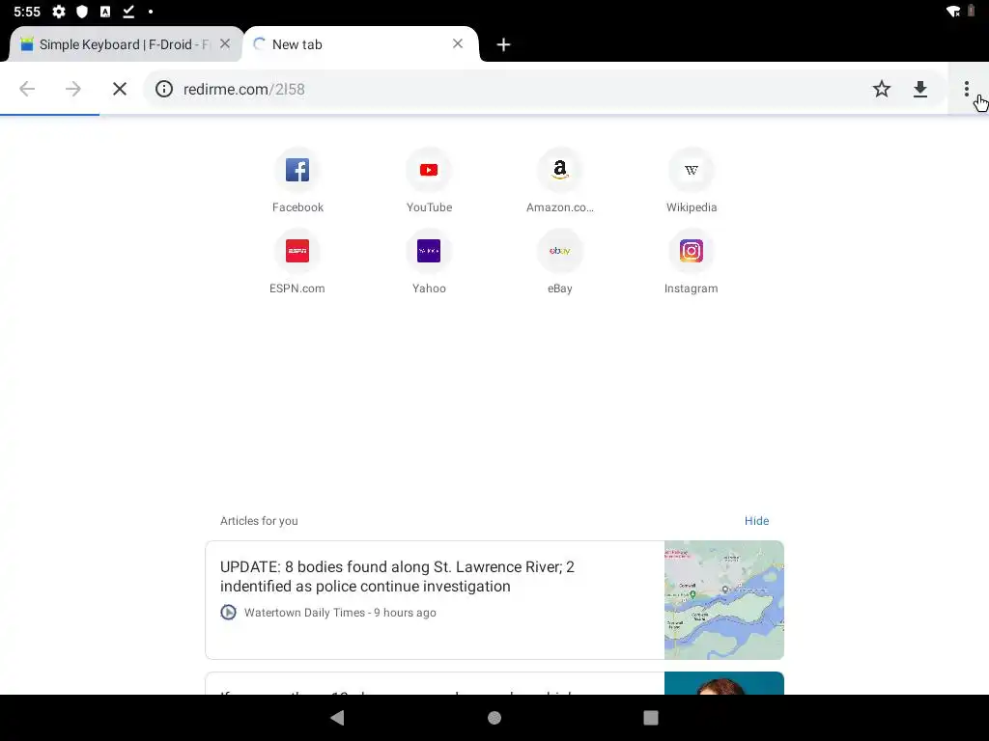Image resolution: width=989 pixels, height=741 pixels.
Task: Tap the 5:55 clock in status bar
Action: coord(26,12)
